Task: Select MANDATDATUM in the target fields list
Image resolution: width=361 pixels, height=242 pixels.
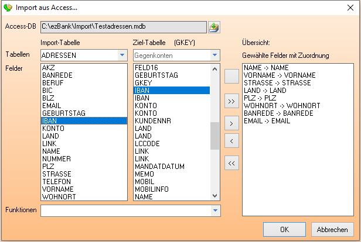Action: pyautogui.click(x=172, y=166)
